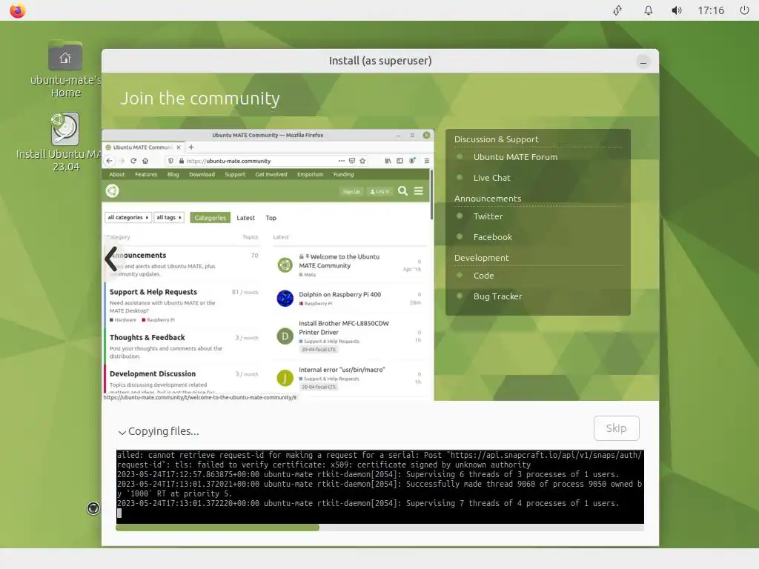This screenshot has width=759, height=569.
Task: Click the sidebar icon in the slide's Firefox toolbar
Action: pyautogui.click(x=400, y=161)
